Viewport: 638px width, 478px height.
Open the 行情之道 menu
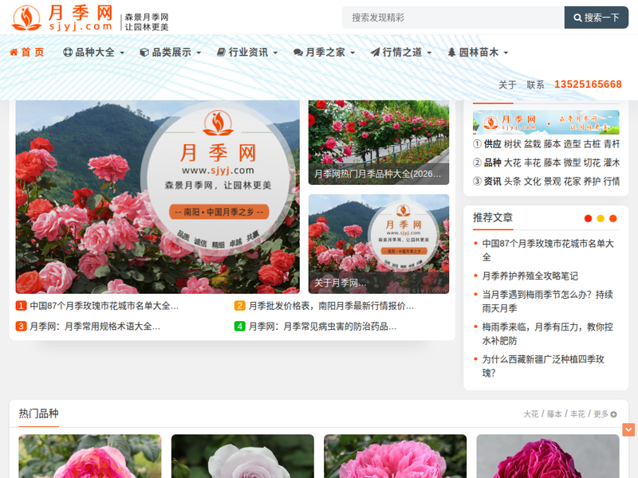(x=401, y=52)
